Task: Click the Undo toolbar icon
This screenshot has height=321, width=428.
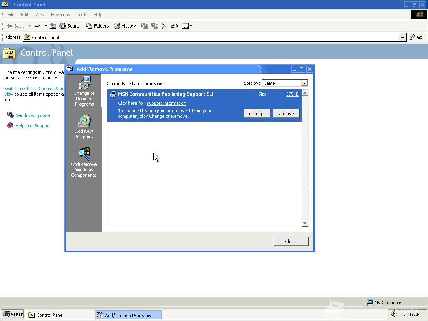Action: (174, 26)
